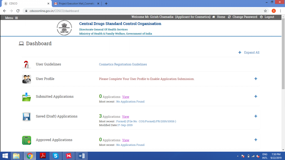Click the browser forward arrow
Image resolution: width=285 pixels, height=160 pixels.
click(x=11, y=11)
